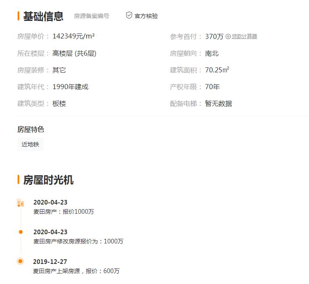Click the decoration value 其它
309x284 pixels.
tap(59, 70)
